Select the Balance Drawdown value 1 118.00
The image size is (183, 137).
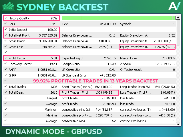pyautogui.click(x=106, y=41)
